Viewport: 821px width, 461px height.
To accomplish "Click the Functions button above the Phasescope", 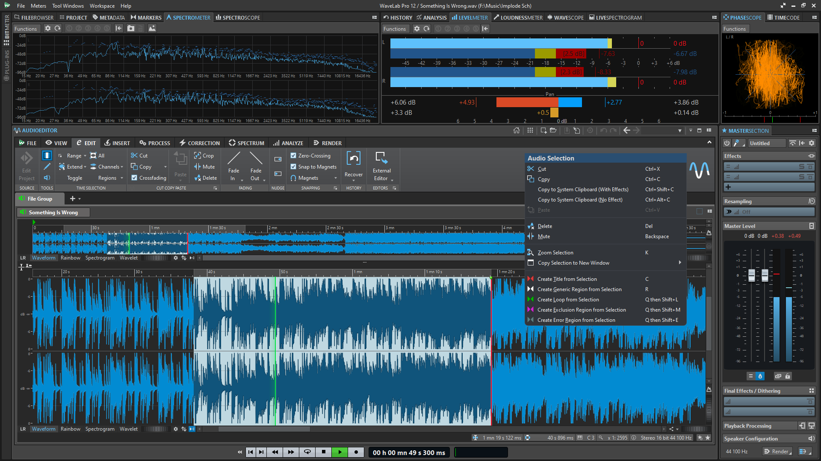I will point(735,29).
